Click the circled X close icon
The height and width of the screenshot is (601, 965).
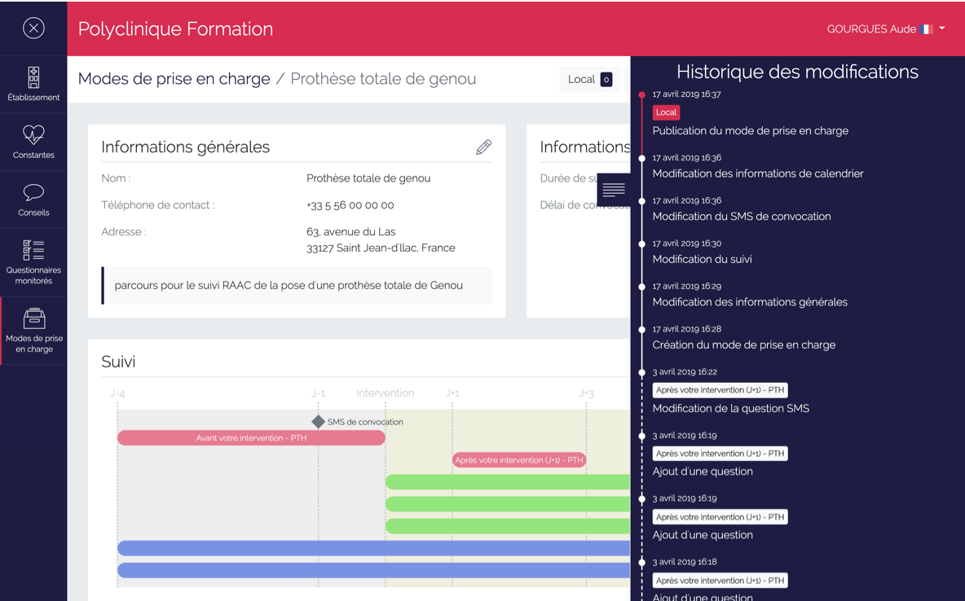pyautogui.click(x=33, y=29)
